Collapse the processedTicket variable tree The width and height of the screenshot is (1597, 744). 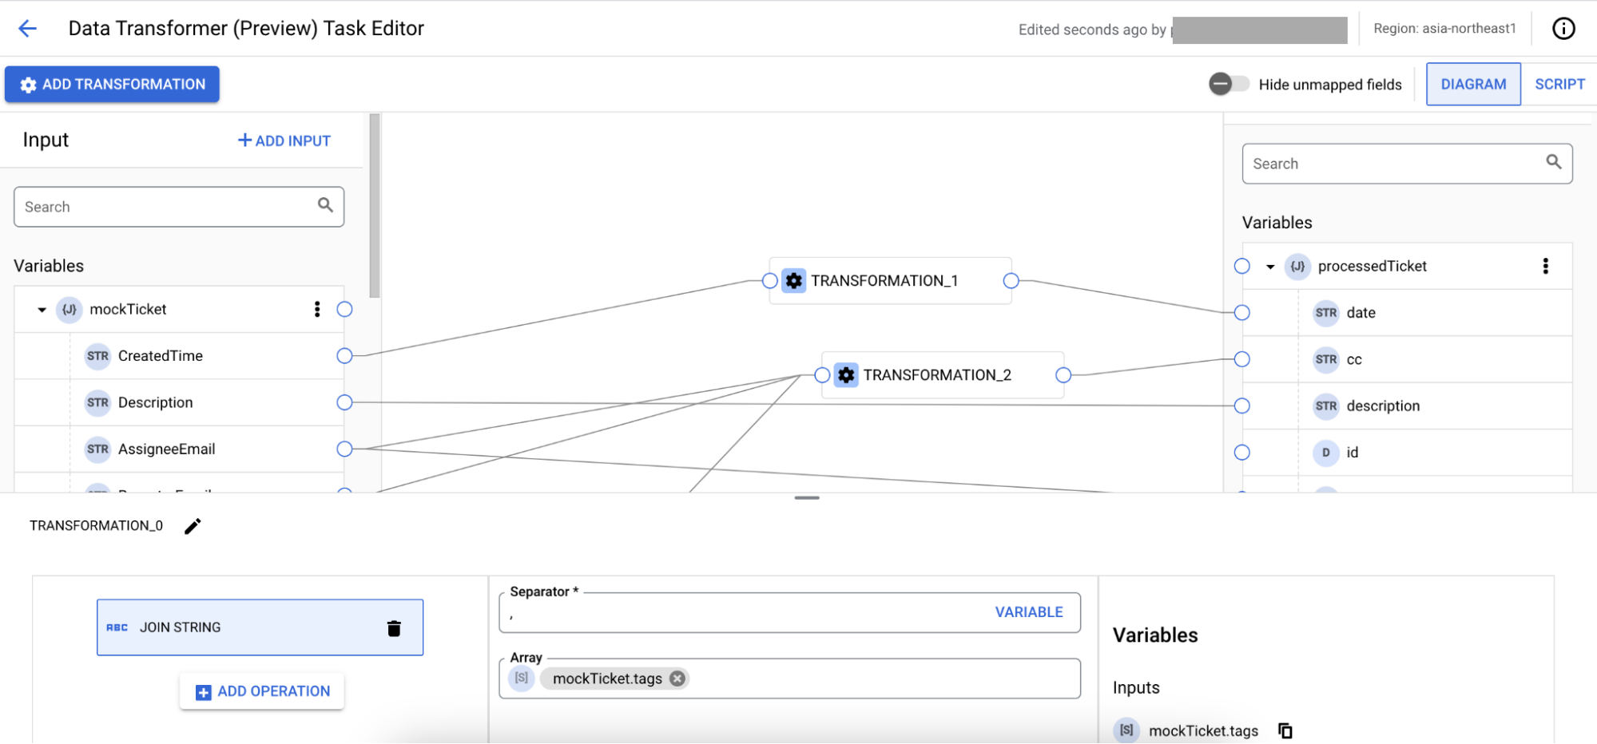click(x=1269, y=266)
